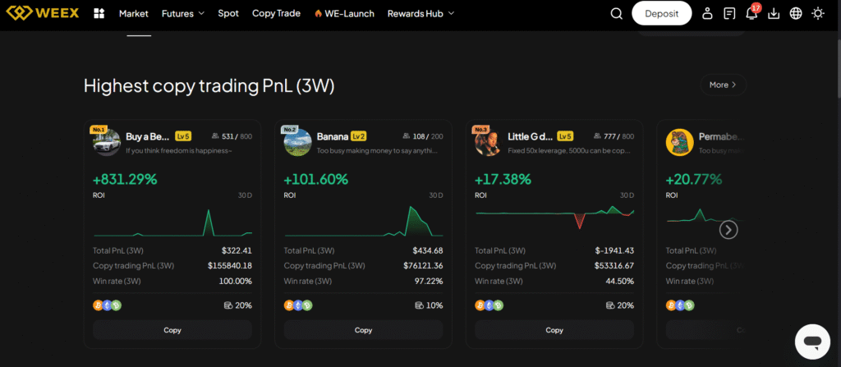Click the Little G d... trader avatar

pos(489,143)
